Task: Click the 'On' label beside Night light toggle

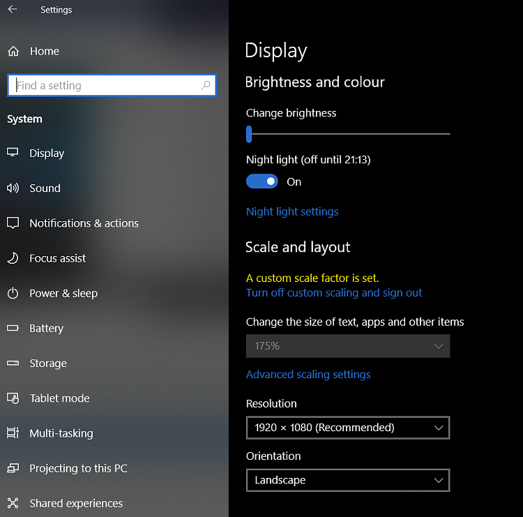Action: click(294, 182)
